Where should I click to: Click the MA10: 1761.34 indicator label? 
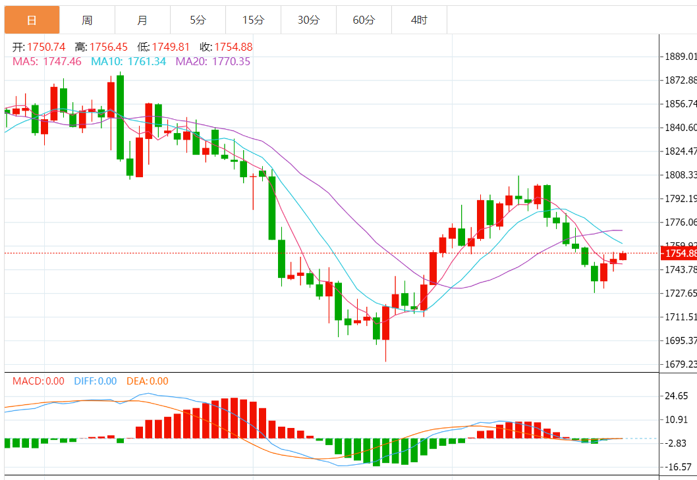pos(128,61)
